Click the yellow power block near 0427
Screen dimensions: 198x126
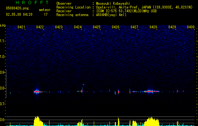pos(134,123)
